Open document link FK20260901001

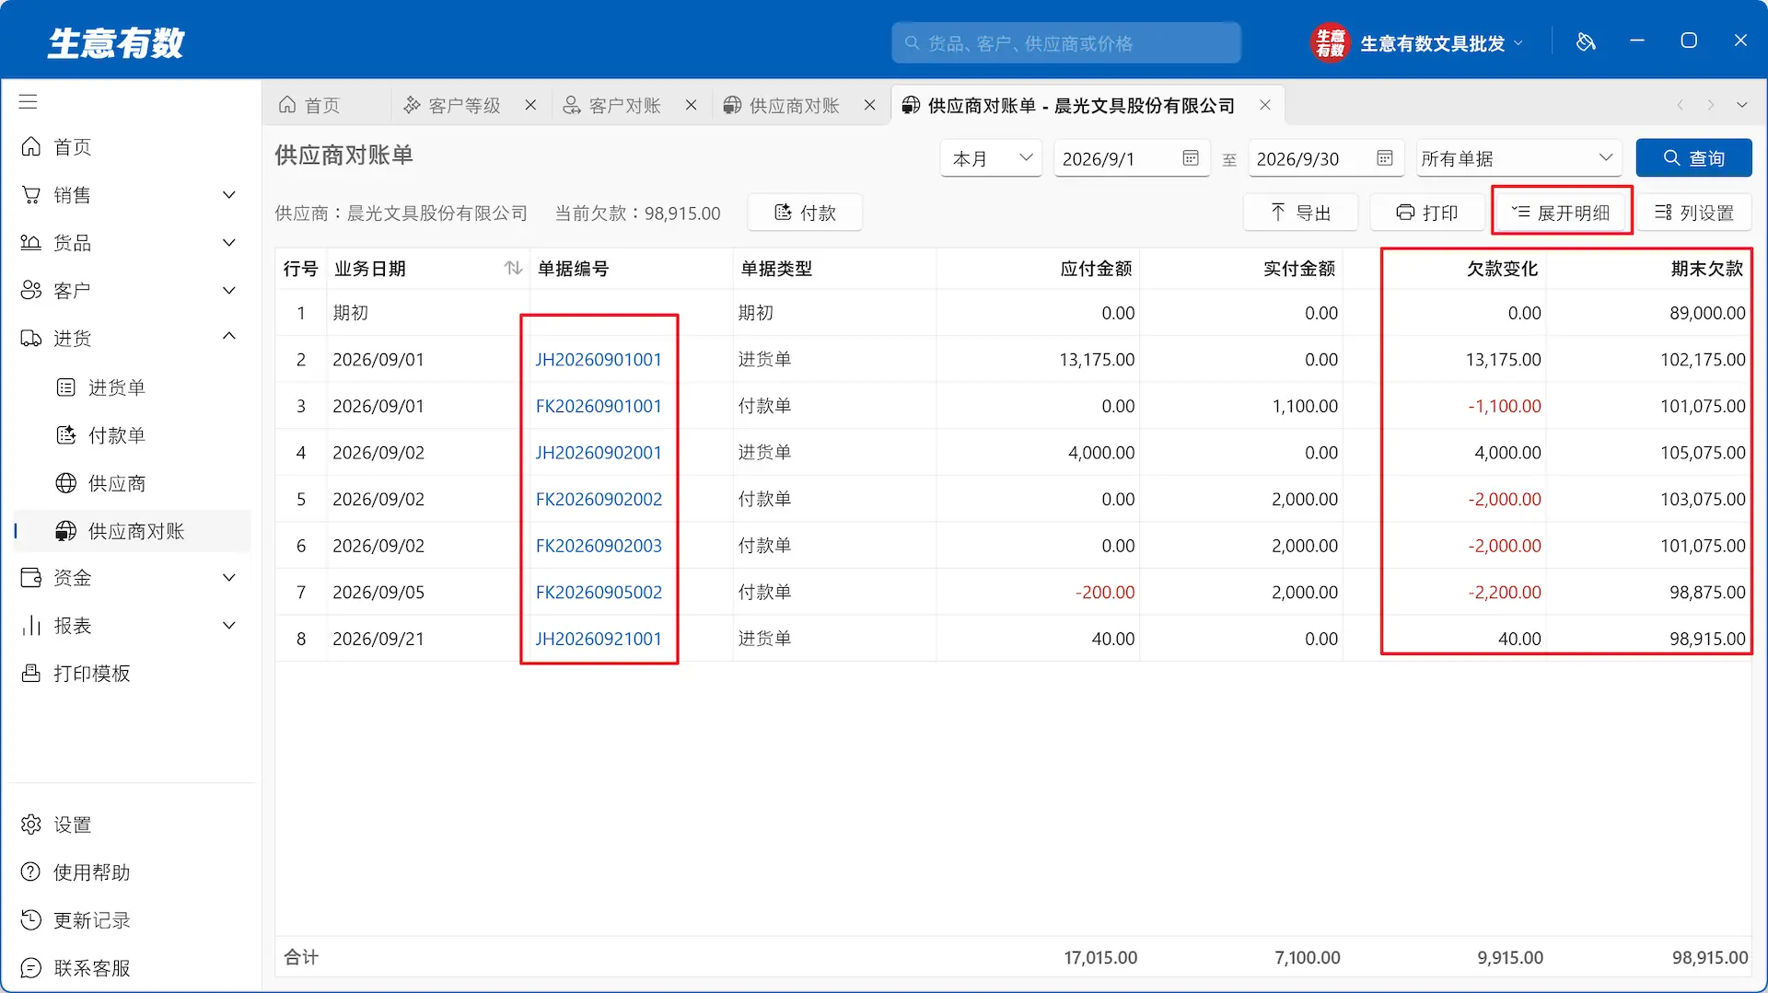pyautogui.click(x=599, y=406)
